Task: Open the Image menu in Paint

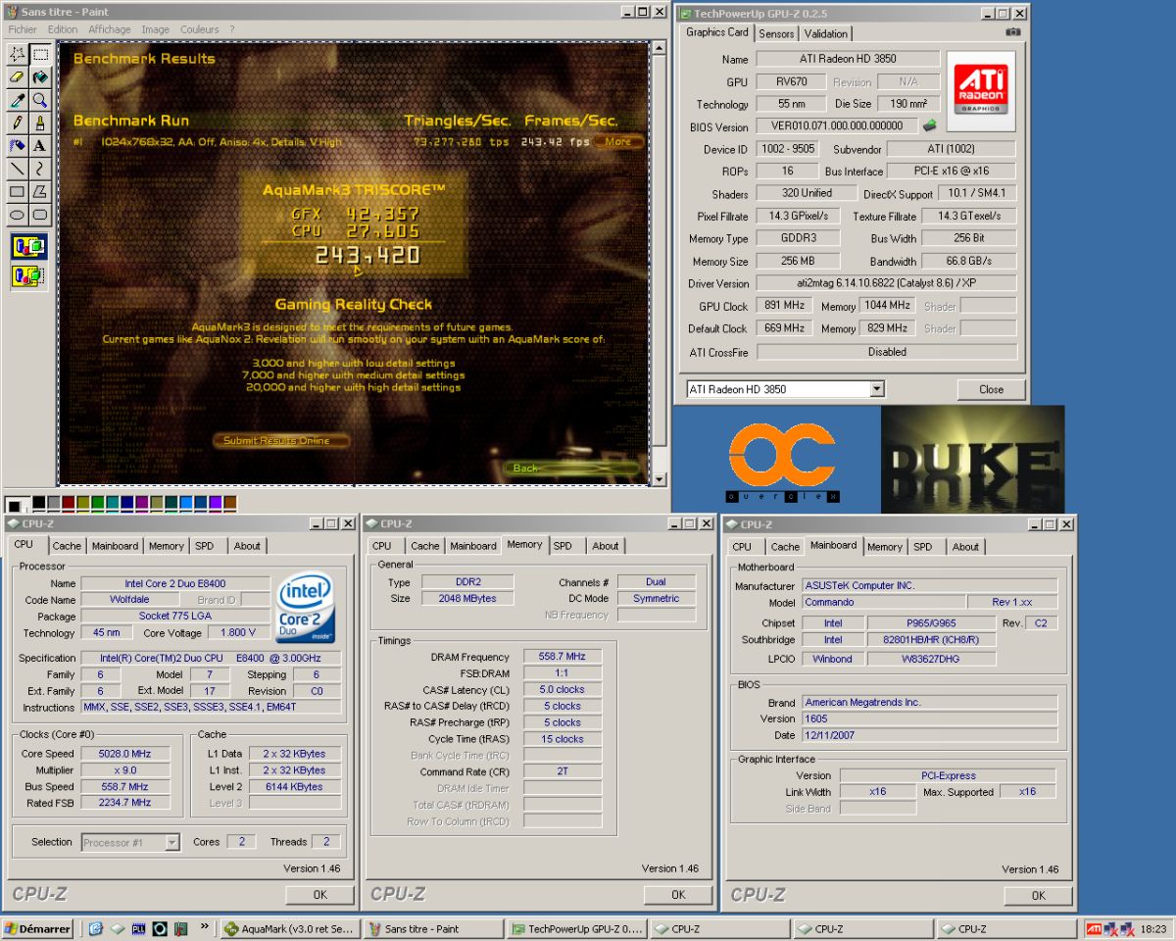Action: 155,29
